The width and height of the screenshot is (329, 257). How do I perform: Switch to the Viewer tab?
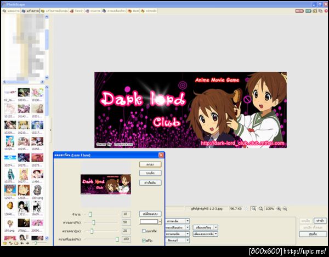click(12, 11)
